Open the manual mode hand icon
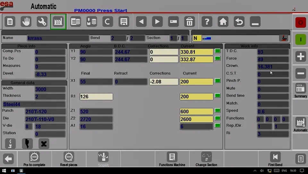The image size is (308, 174). (26, 22)
